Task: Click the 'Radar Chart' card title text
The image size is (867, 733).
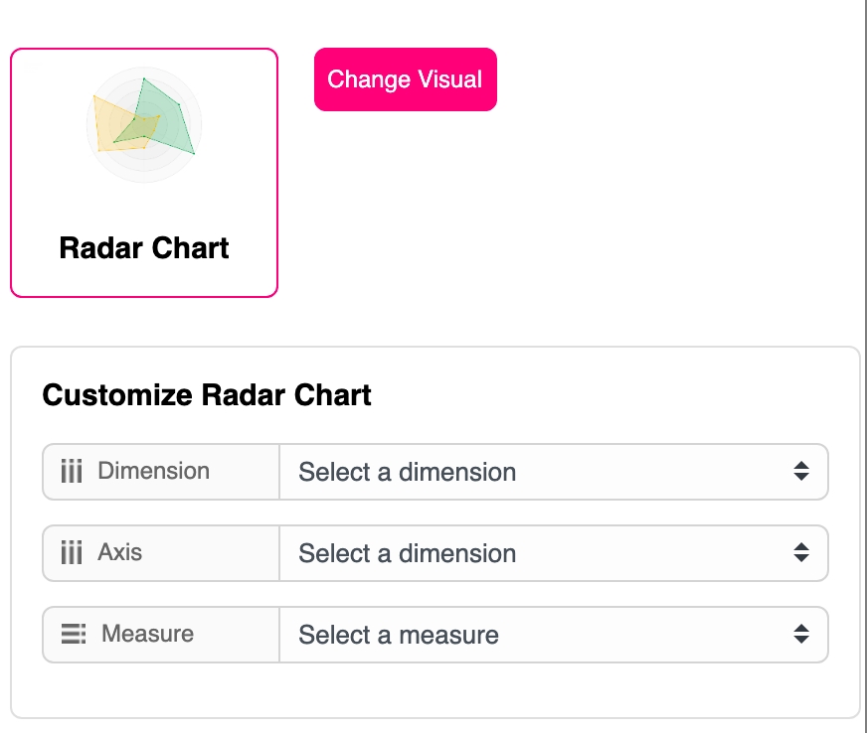Action: pyautogui.click(x=144, y=247)
